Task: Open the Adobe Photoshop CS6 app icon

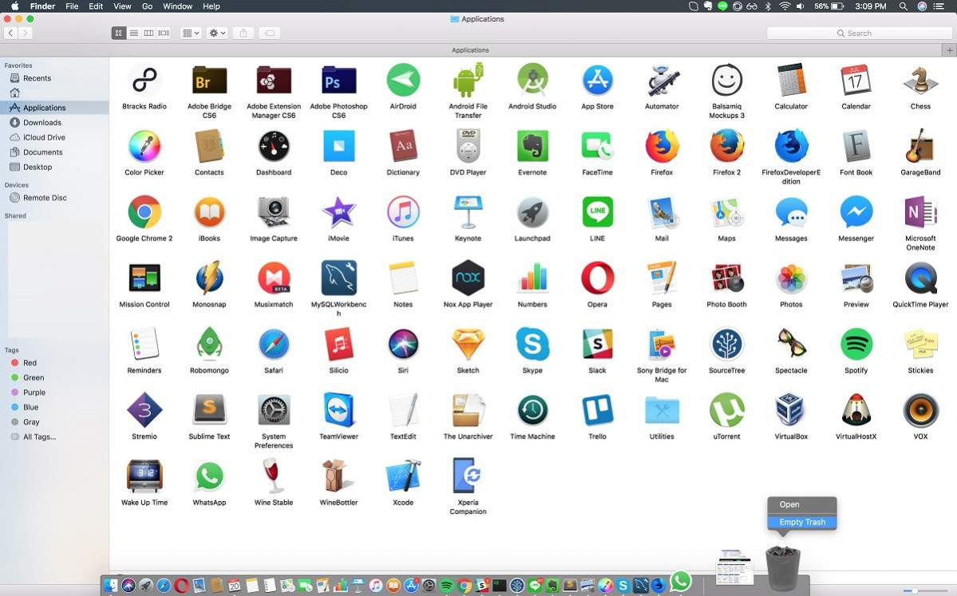Action: tap(338, 81)
